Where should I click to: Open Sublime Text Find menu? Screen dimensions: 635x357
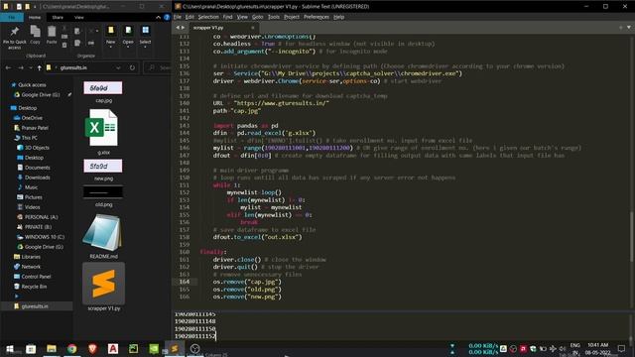coord(227,17)
